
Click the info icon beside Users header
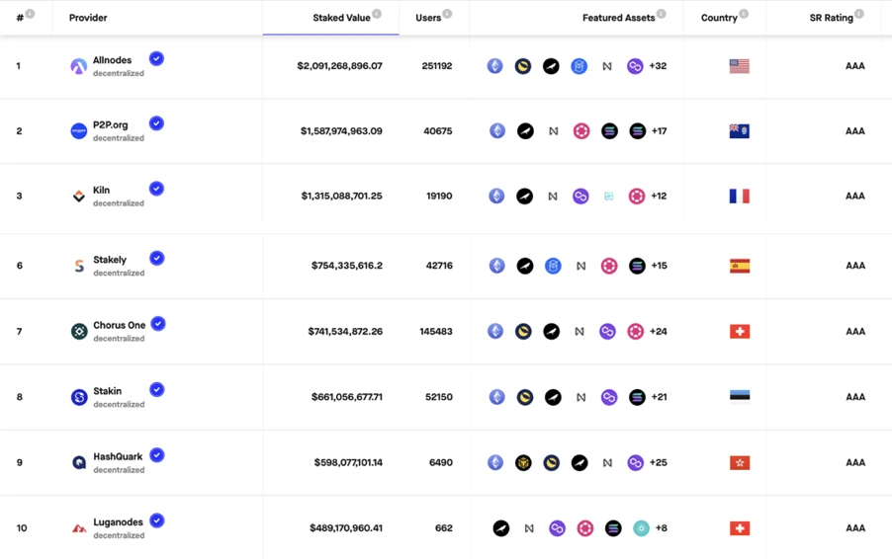448,14
